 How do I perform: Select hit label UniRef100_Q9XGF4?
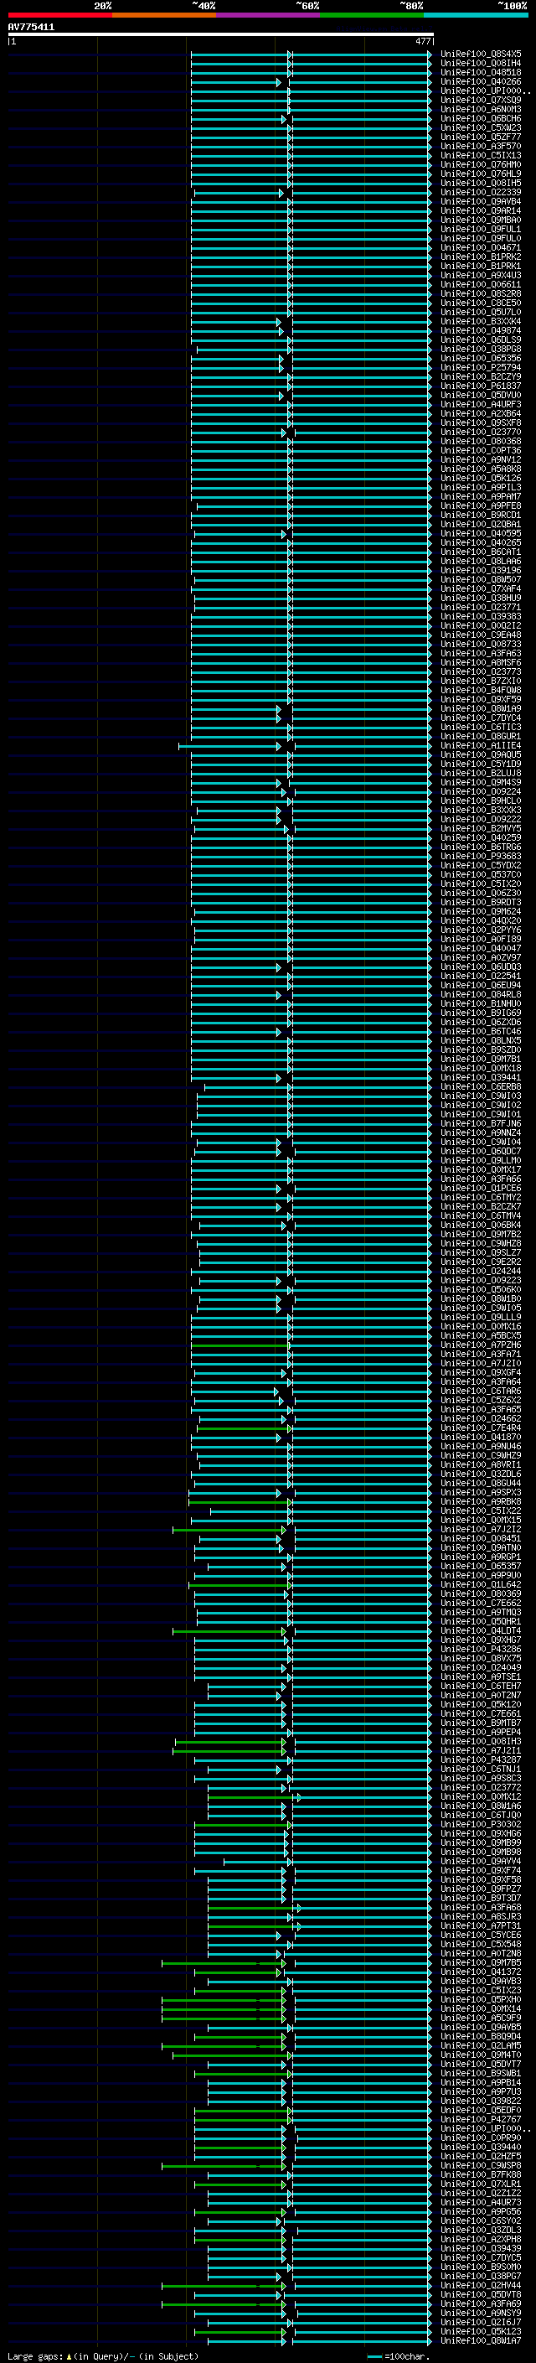tap(481, 1372)
